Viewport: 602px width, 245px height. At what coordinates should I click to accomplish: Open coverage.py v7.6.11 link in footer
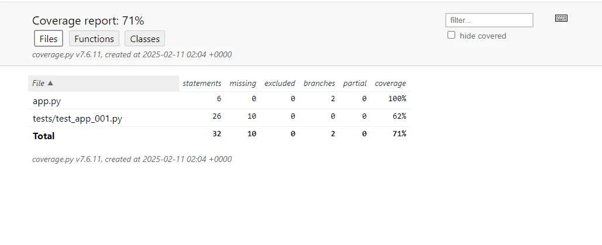pyautogui.click(x=67, y=159)
